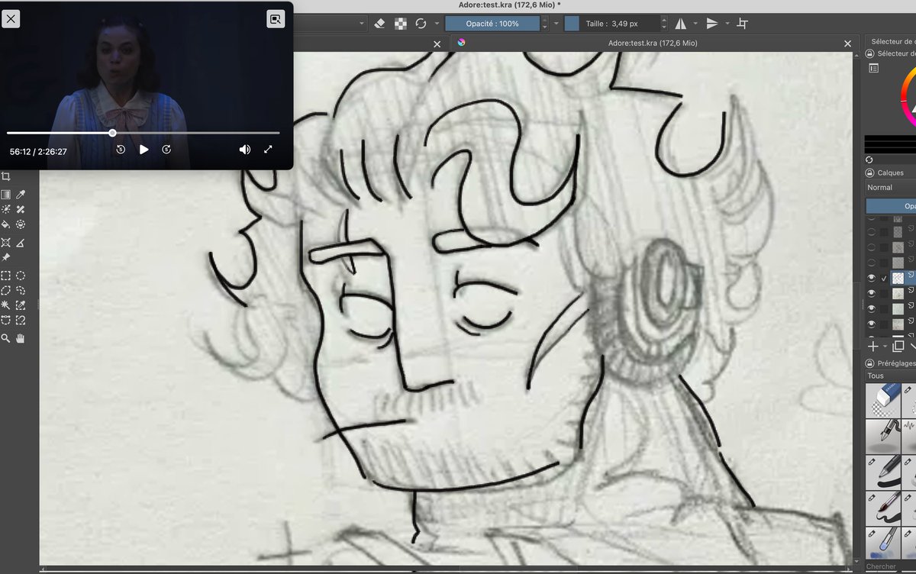Select the Contiguous Selection magic wand
The height and width of the screenshot is (574, 916).
(6, 305)
